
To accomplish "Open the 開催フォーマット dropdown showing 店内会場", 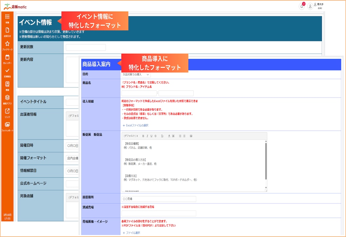I will point(72,158).
